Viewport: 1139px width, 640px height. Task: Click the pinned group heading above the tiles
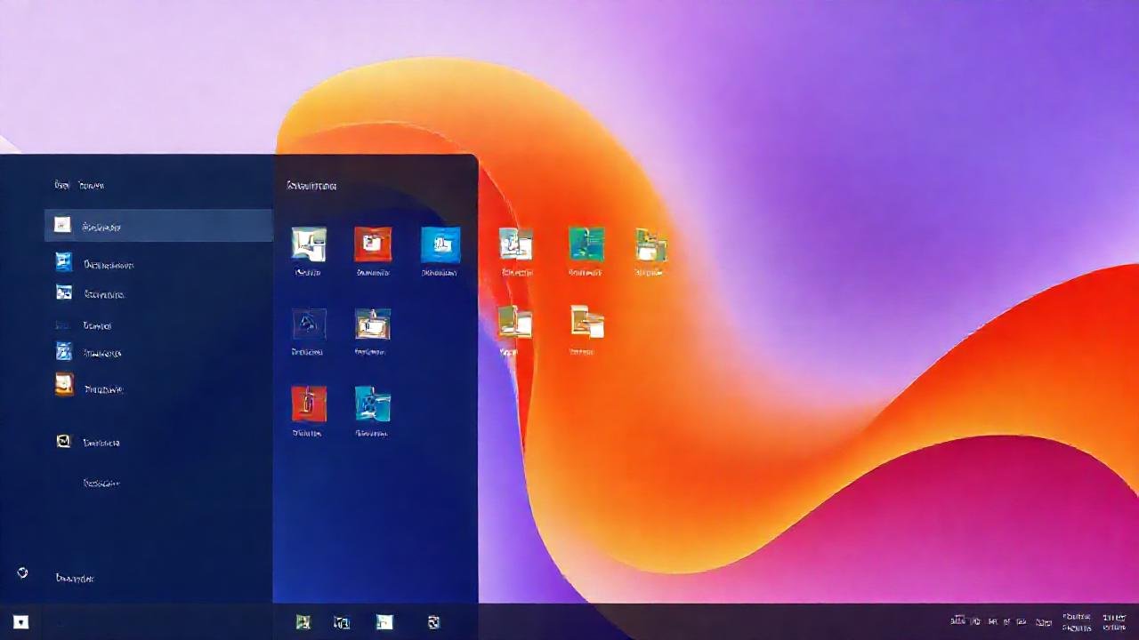(311, 186)
